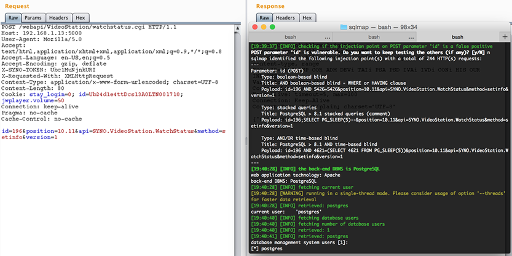Open the Headers tab in Request pane
512x256 pixels.
coord(59,18)
